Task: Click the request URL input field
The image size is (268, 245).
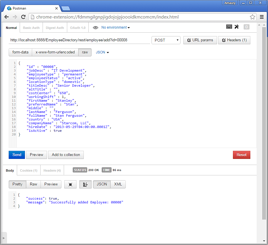Action: (x=79, y=40)
